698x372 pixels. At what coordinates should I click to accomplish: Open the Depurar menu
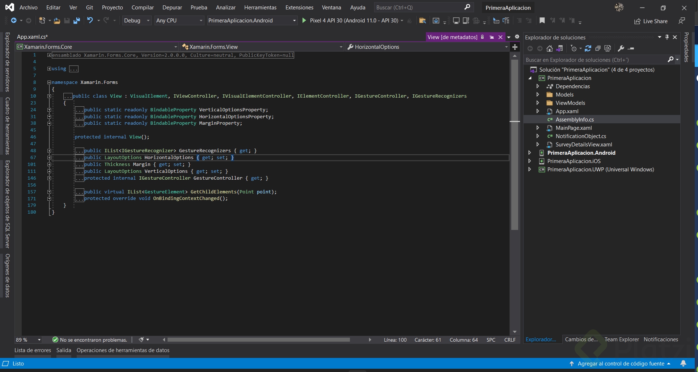tap(172, 8)
